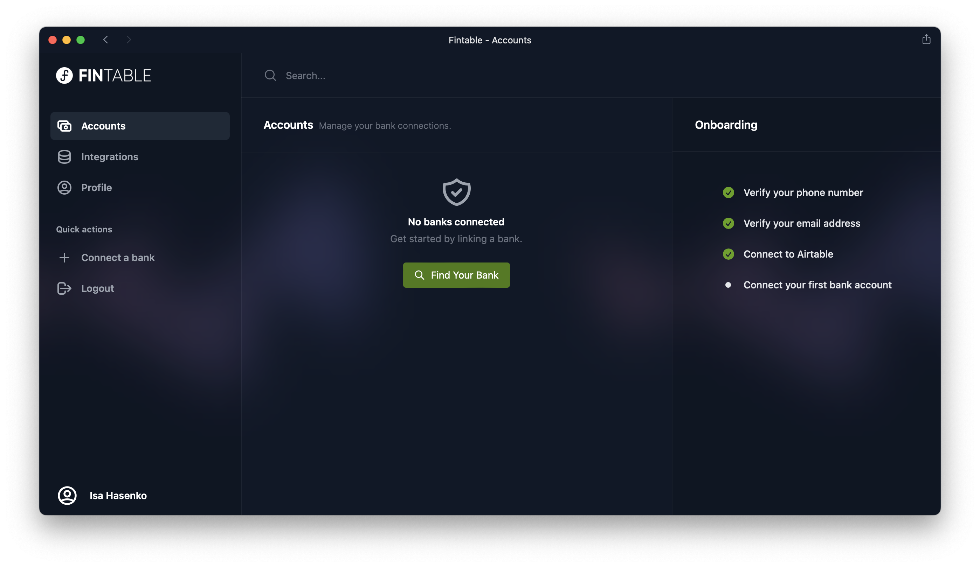Click the Get started by linking a bank text

[x=456, y=239]
